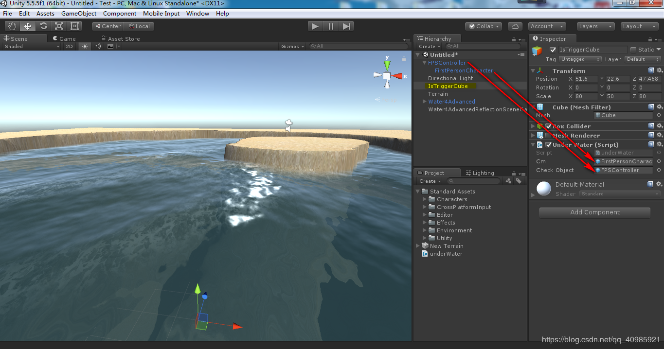664x349 pixels.
Task: Select the Hand tool in the toolbar
Action: [x=11, y=26]
